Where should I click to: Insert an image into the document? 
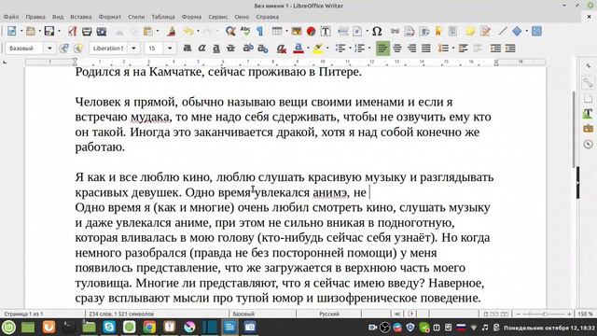tap(297, 31)
